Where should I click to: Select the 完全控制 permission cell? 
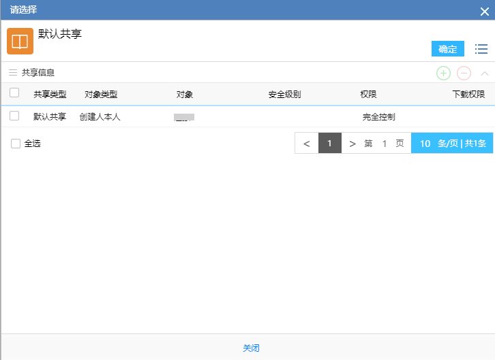coord(378,117)
